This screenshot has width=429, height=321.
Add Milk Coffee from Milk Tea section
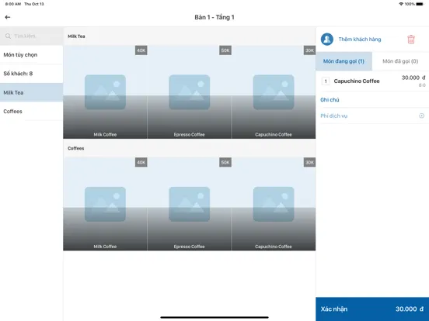pos(105,92)
